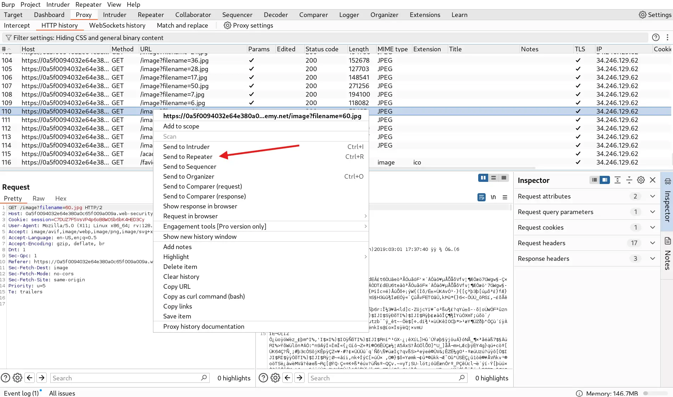Click the history table horizontal scrollbar
Screen dimensions: 673x397
(x=268, y=168)
